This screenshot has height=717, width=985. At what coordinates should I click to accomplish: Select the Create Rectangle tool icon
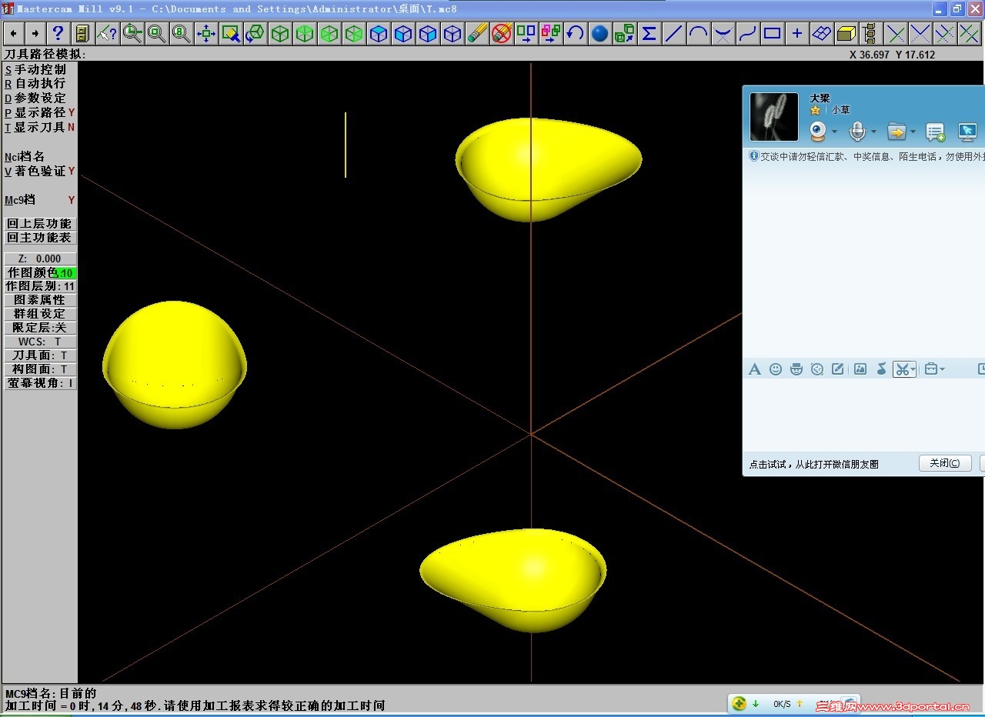point(772,33)
